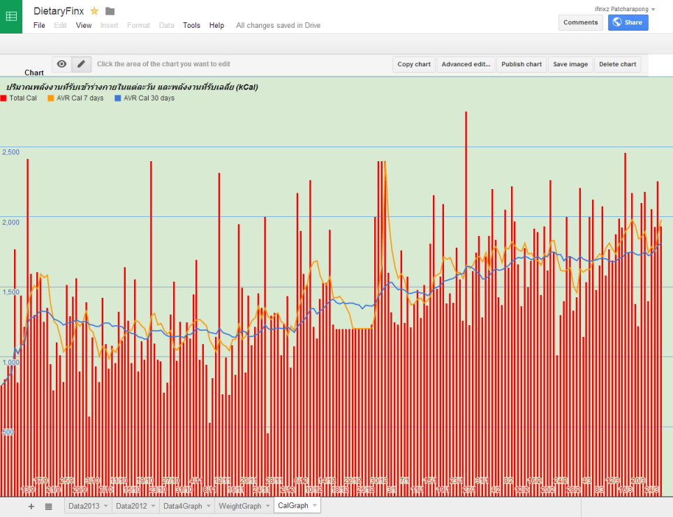Open the ifinxz Patcharapong account dropdown
The width and height of the screenshot is (673, 517).
pyautogui.click(x=625, y=9)
